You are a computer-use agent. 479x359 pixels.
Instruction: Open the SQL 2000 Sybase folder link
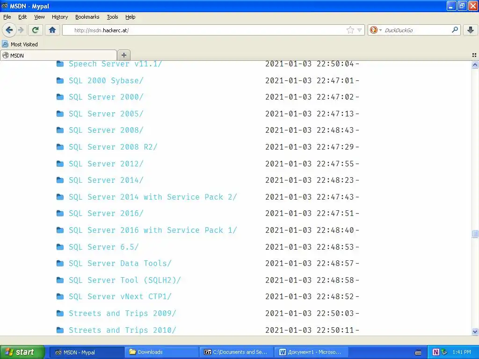click(x=106, y=80)
